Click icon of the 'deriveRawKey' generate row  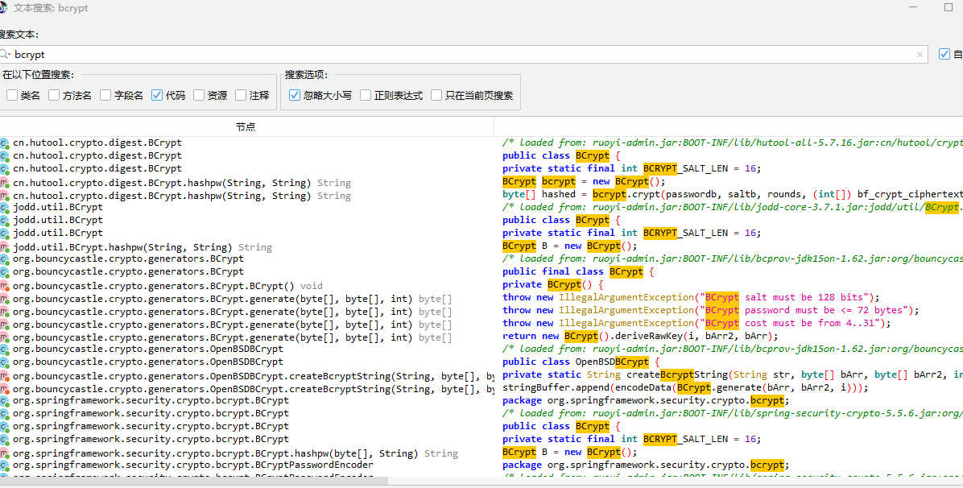coord(4,338)
